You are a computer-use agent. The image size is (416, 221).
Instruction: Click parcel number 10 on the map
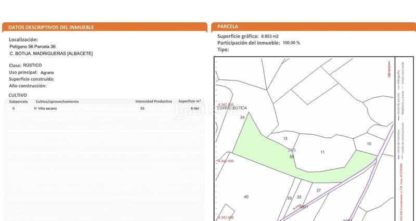point(369,144)
